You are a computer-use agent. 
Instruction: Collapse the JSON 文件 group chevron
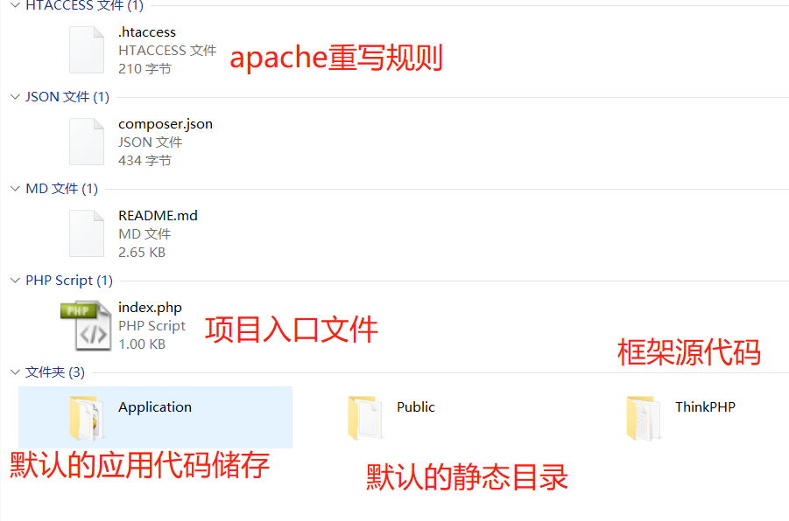tap(15, 96)
